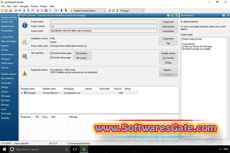Image resolution: width=230 pixels, height=153 pixels.
Task: Open the Navigate menu
Action: [24, 6]
